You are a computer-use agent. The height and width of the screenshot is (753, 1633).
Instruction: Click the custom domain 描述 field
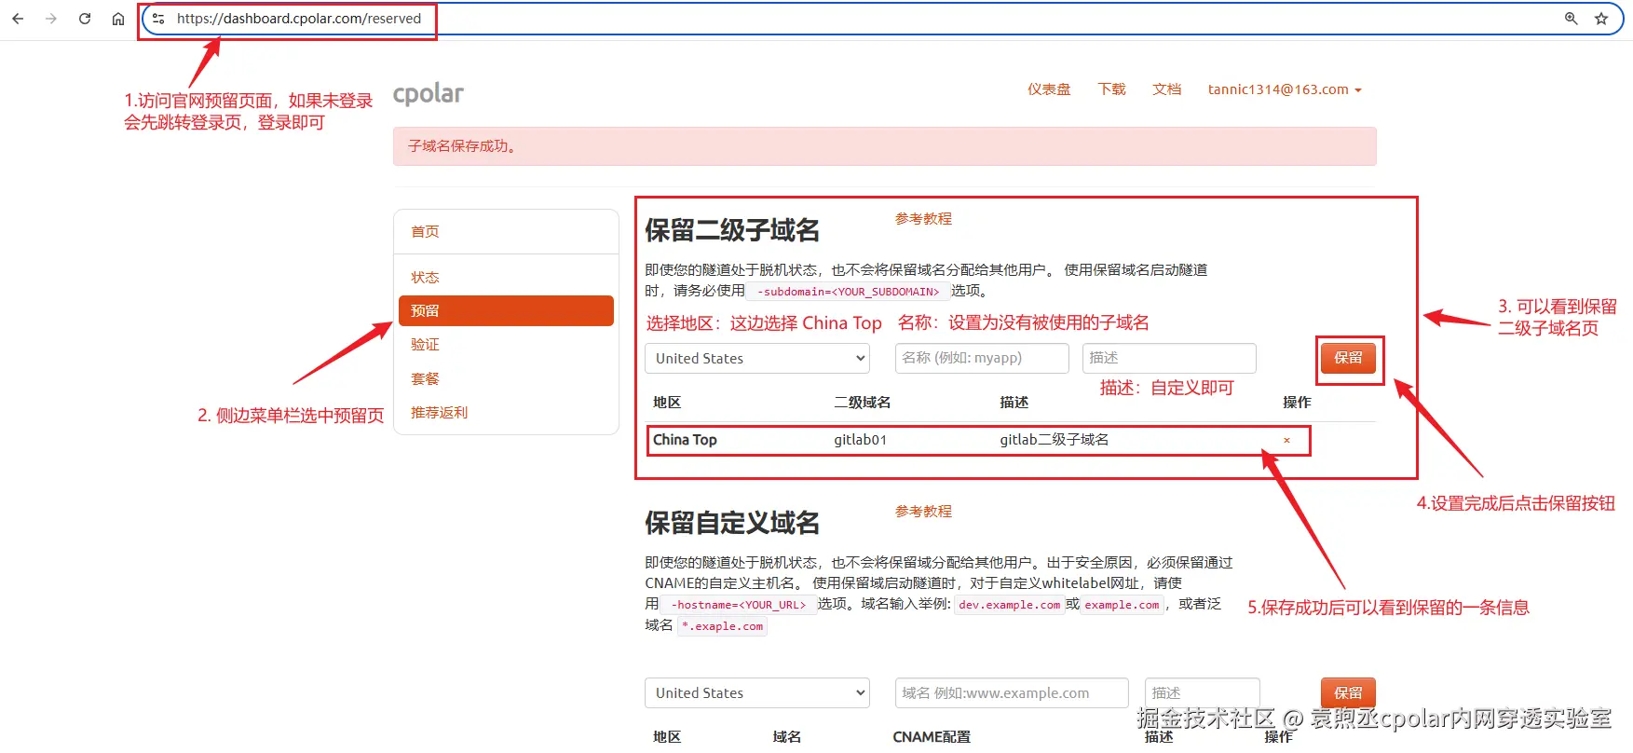pos(1203,692)
